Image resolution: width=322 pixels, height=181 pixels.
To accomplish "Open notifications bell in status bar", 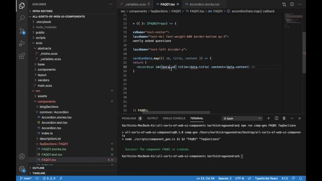I will pos(300,178).
